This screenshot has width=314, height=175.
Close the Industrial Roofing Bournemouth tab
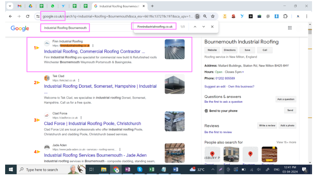tap(144, 6)
